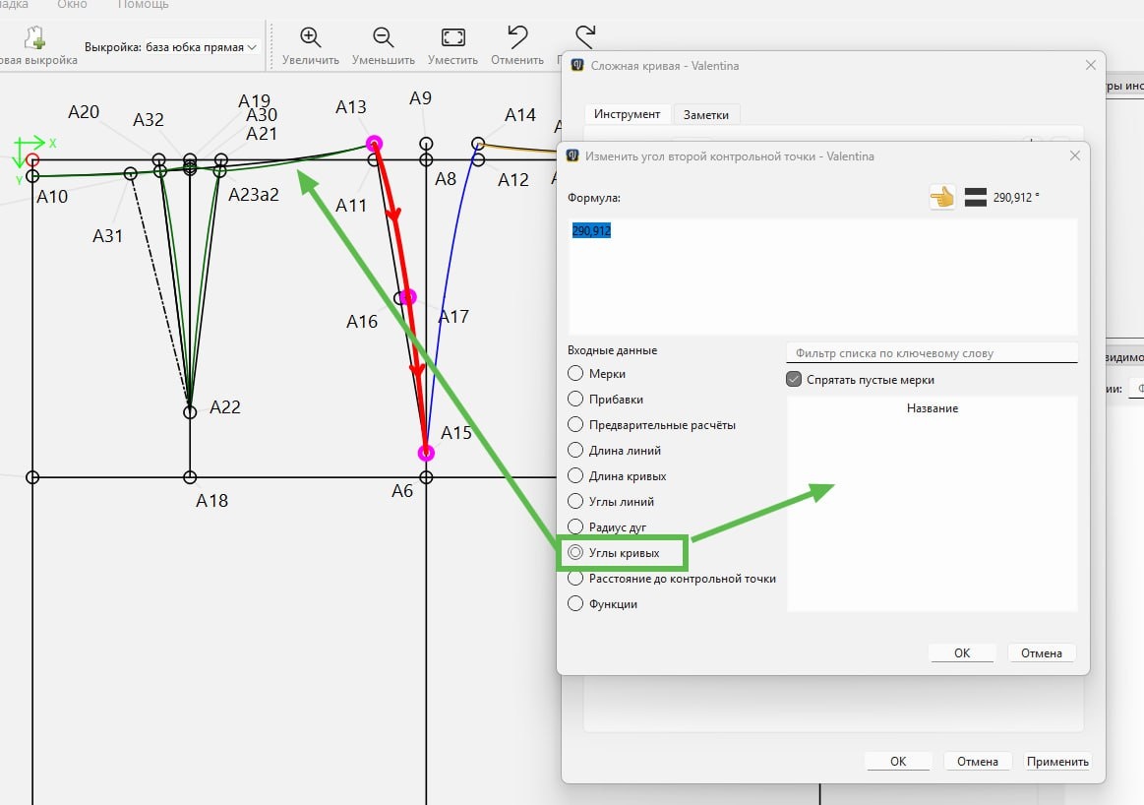This screenshot has height=805, width=1144.
Task: Click the Redo arrow icon in toolbar
Action: tap(585, 36)
